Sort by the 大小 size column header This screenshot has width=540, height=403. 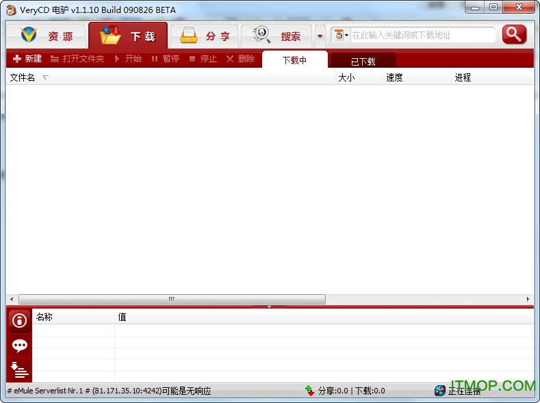coord(358,77)
